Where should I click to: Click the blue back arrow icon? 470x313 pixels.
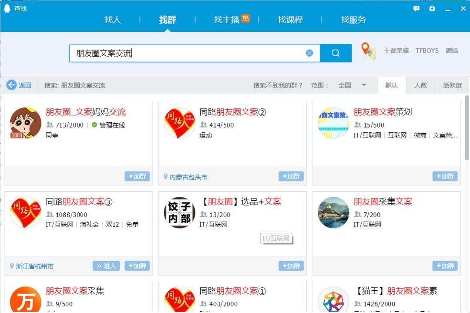[x=11, y=85]
